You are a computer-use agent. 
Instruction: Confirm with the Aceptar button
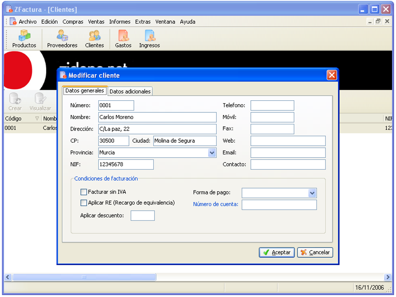[277, 252]
